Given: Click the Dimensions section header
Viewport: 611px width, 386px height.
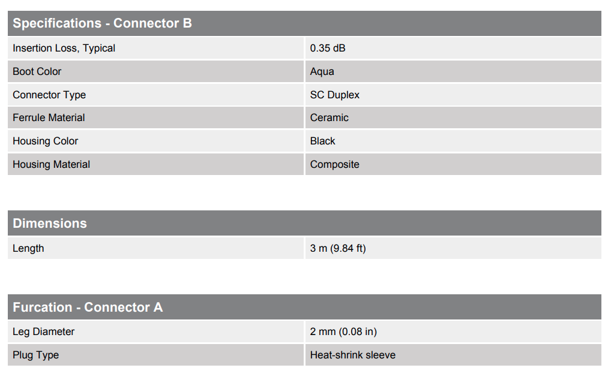Looking at the screenshot, I should [304, 224].
